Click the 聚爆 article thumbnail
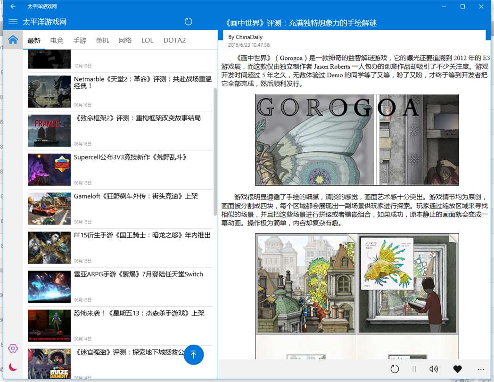 tap(49, 287)
